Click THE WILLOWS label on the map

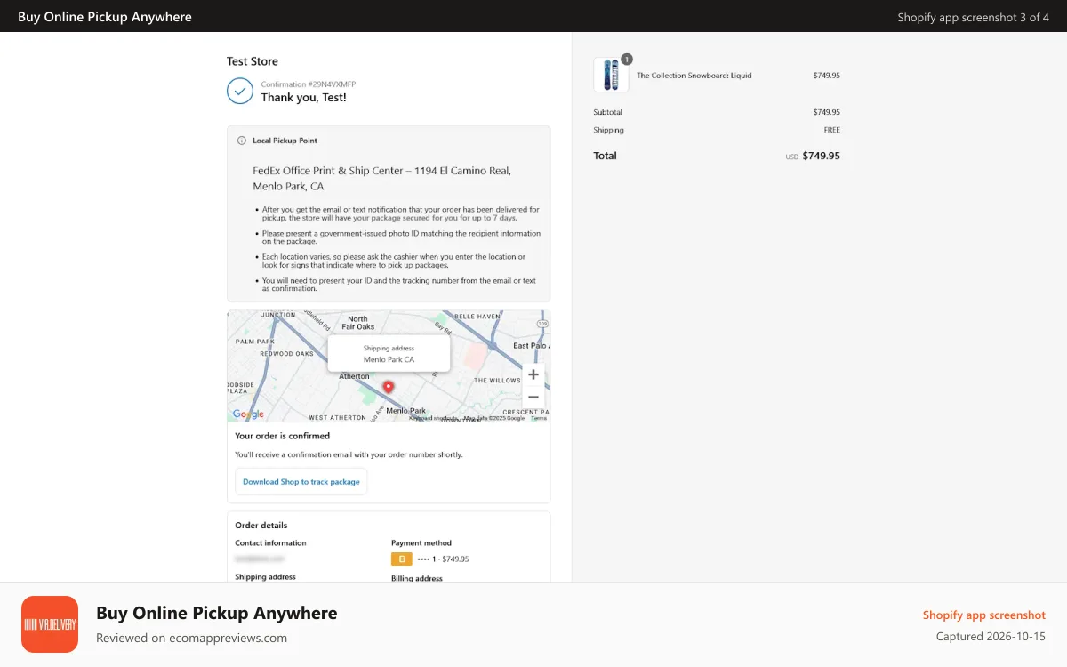coord(497,381)
